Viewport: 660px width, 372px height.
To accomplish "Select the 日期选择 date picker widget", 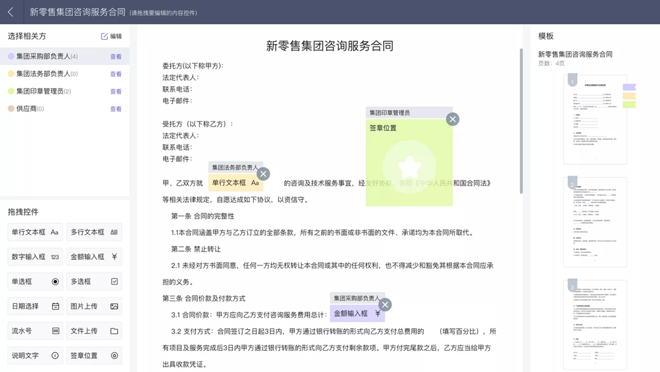I will coord(35,306).
